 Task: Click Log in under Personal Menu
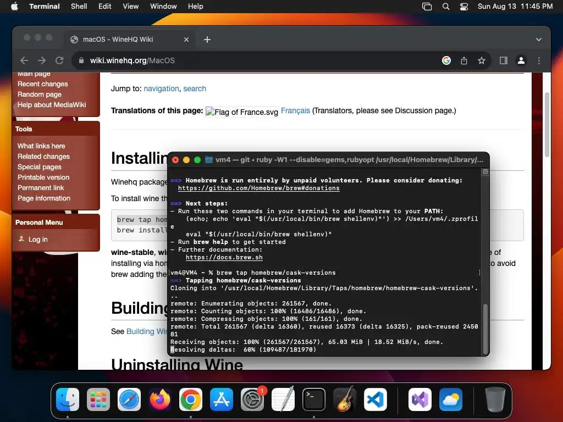[38, 240]
